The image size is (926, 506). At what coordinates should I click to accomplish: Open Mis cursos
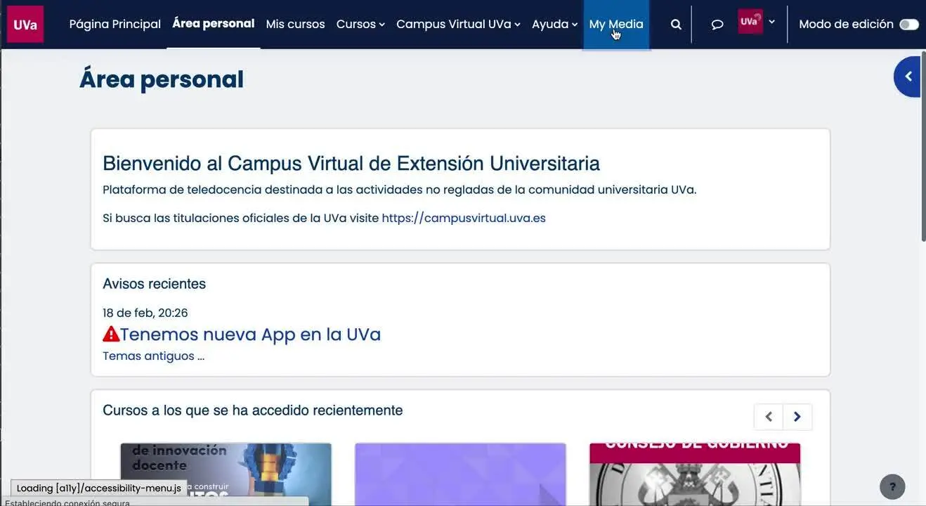tap(295, 24)
